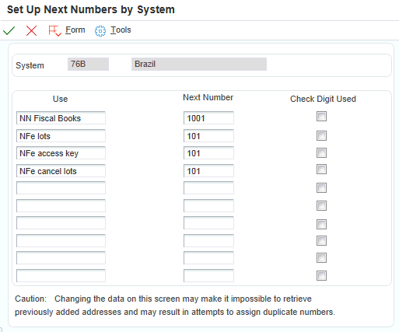Edit the NFe lots use field
Screen dimensions: 399x332
(x=61, y=136)
